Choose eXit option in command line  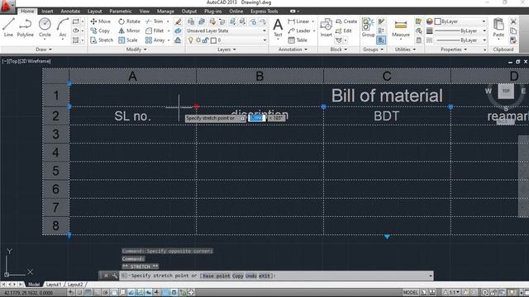[x=264, y=276]
